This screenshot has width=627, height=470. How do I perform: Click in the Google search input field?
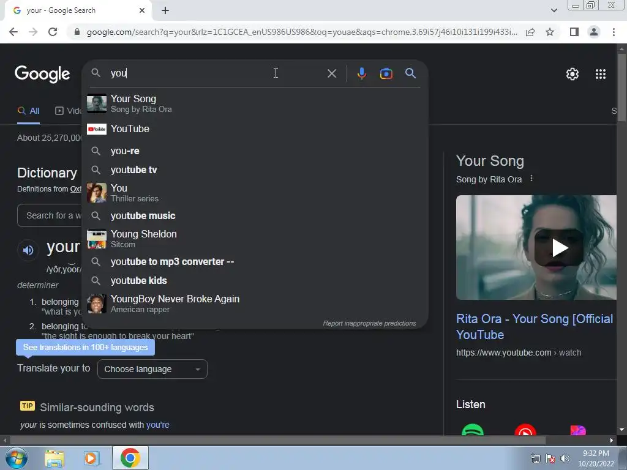[216, 73]
